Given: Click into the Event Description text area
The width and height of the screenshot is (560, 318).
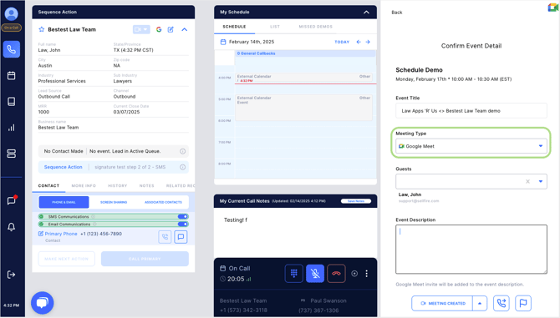Looking at the screenshot, I should click(471, 250).
